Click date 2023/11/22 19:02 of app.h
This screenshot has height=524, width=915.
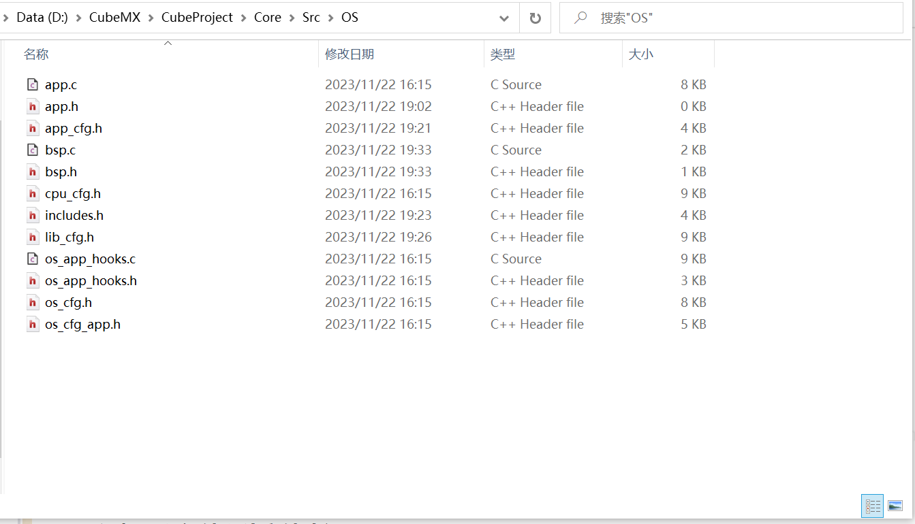378,106
